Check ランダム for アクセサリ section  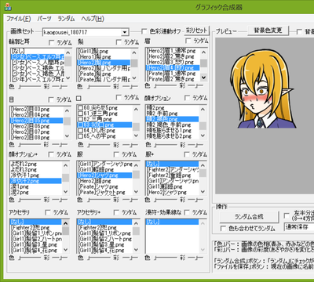48,212
